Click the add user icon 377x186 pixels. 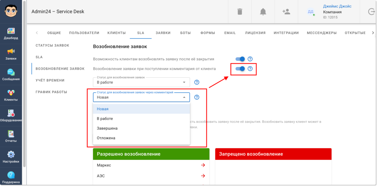pyautogui.click(x=286, y=12)
